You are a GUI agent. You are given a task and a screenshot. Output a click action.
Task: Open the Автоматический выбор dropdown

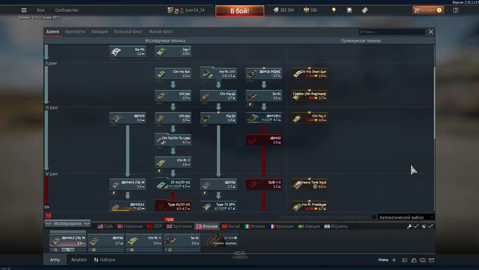click(406, 217)
